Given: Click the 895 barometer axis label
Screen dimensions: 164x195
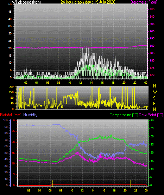Looking at the screenshot, I should click(x=152, y=38).
